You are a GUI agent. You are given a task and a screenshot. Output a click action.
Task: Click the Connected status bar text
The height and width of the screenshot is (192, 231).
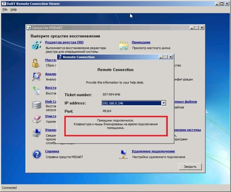pyautogui.click(x=9, y=188)
